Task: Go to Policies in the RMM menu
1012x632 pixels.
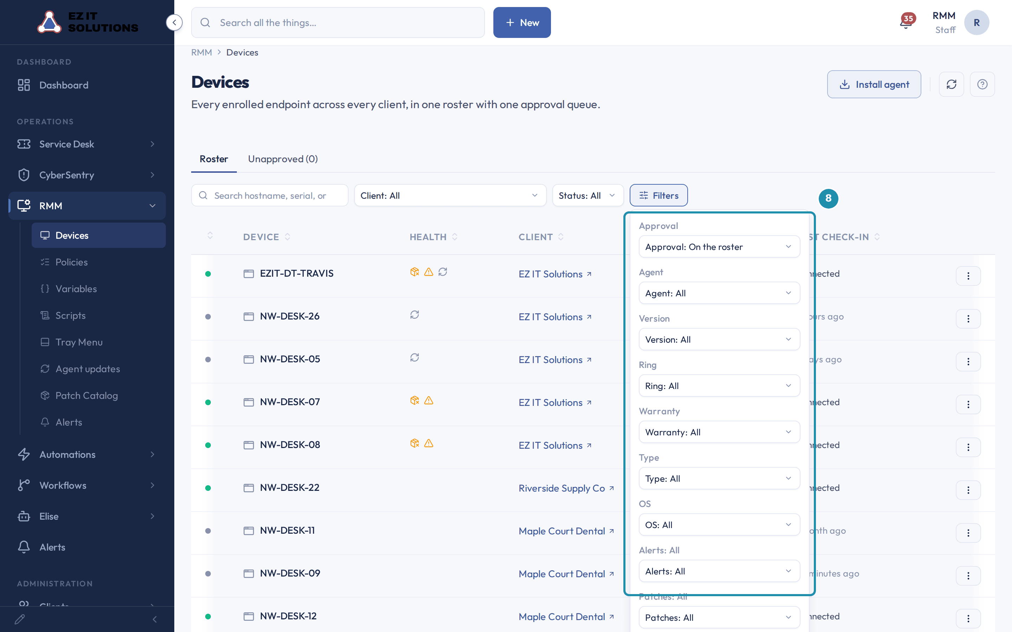Action: coord(99,263)
